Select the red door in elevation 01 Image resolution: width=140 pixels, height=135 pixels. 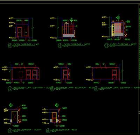(x=20, y=32)
